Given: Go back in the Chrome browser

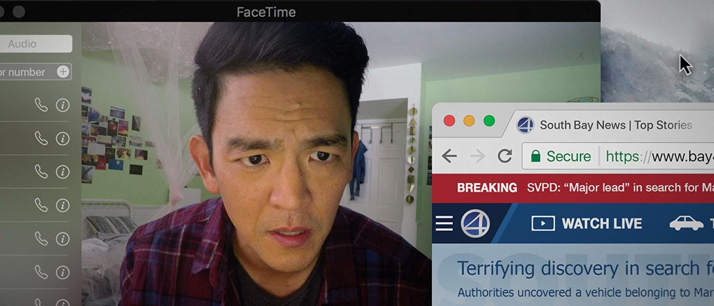Looking at the screenshot, I should pyautogui.click(x=449, y=156).
